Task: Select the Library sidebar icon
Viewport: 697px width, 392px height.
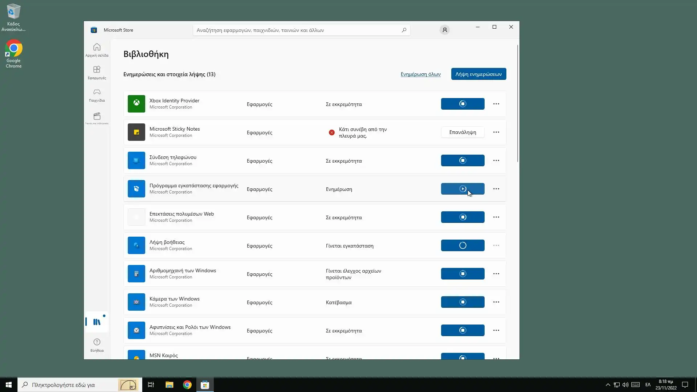Action: tap(97, 322)
